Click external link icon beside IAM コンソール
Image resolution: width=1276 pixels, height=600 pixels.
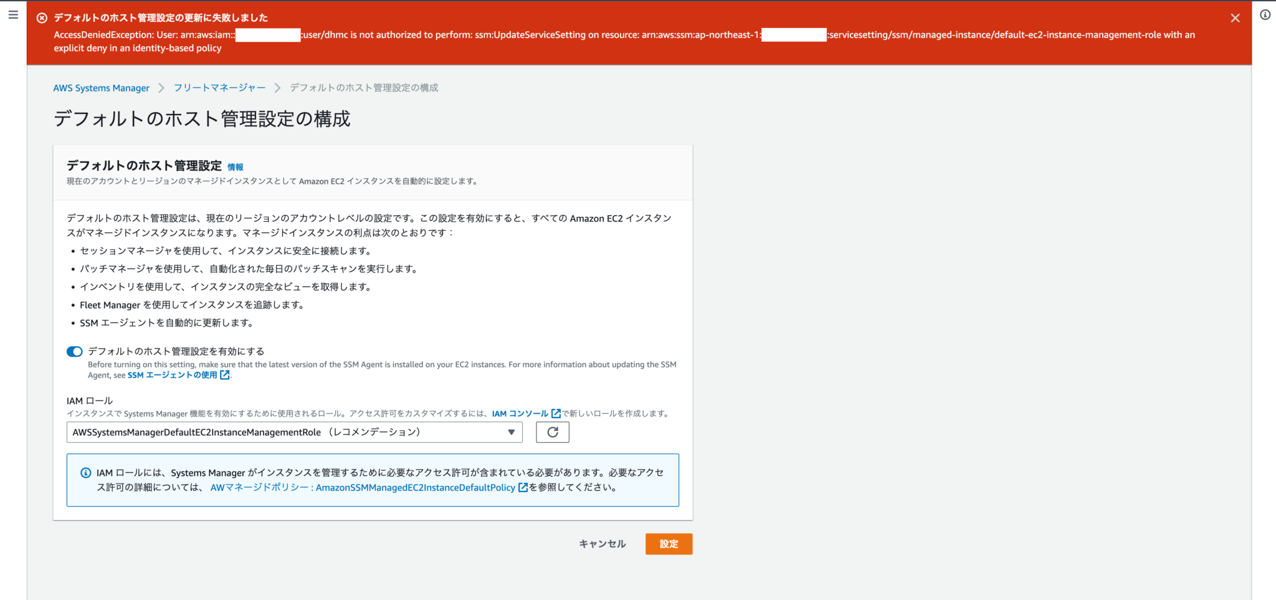556,414
